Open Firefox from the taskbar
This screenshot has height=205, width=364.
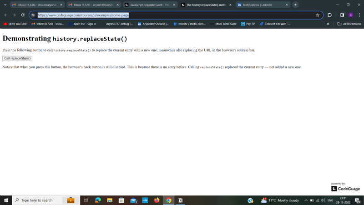[157, 200]
